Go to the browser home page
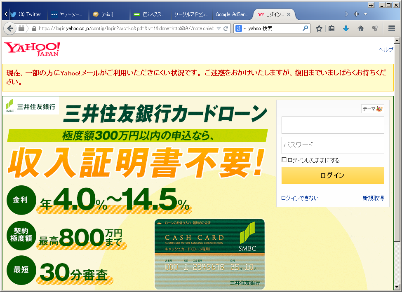The height and width of the screenshot is (292, 402). coord(361,28)
